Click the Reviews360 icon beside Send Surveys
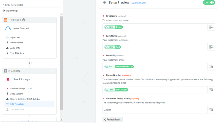The width and height of the screenshot is (219, 126). pos(8,79)
